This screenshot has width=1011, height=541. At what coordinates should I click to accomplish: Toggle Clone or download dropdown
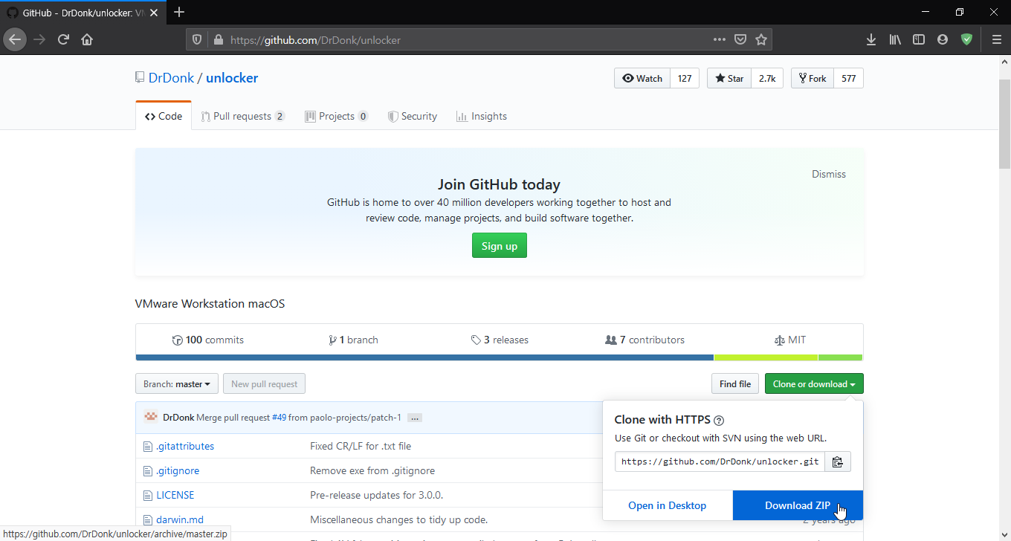coord(814,384)
